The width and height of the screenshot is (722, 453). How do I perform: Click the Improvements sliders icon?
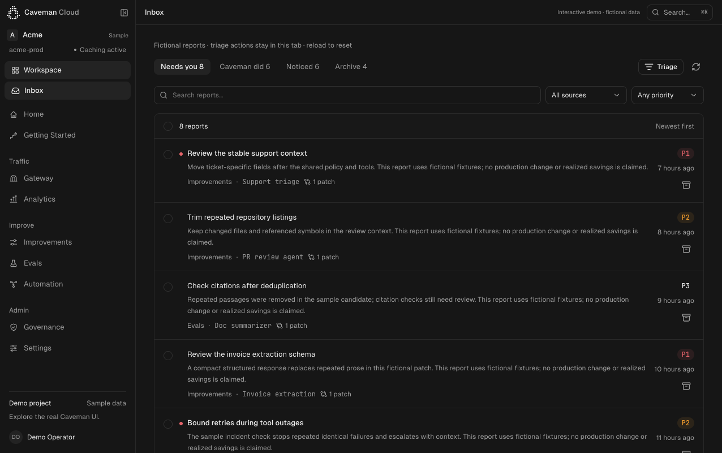14,242
